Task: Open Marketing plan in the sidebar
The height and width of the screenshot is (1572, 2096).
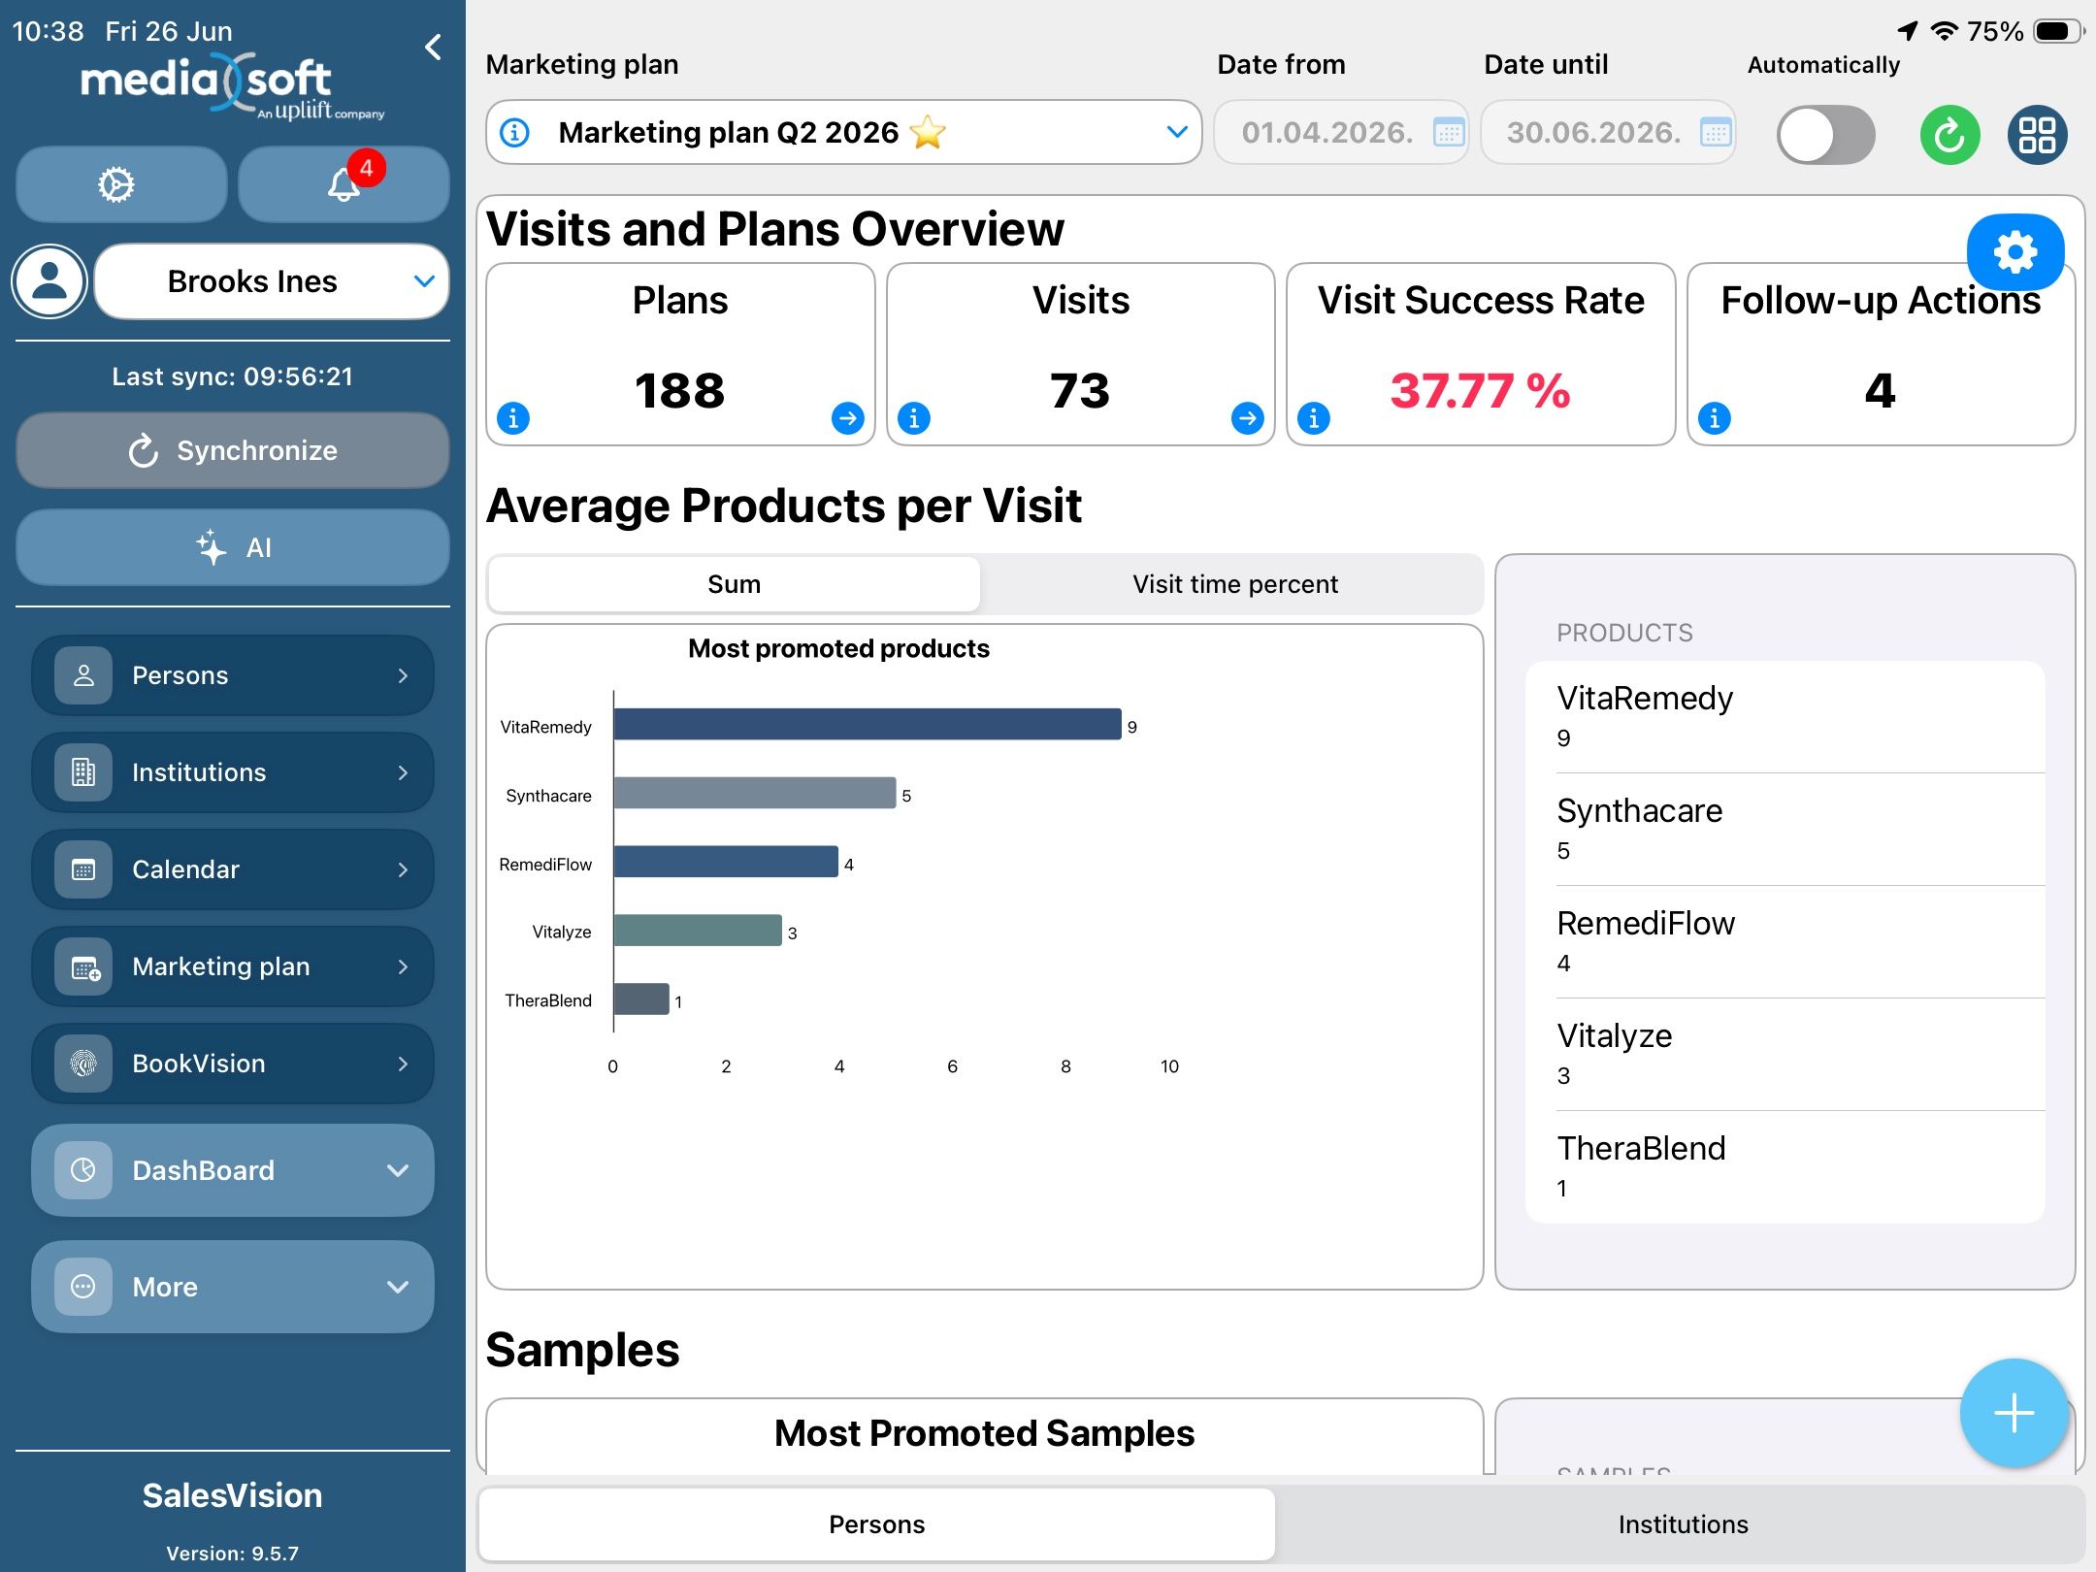Action: point(233,966)
